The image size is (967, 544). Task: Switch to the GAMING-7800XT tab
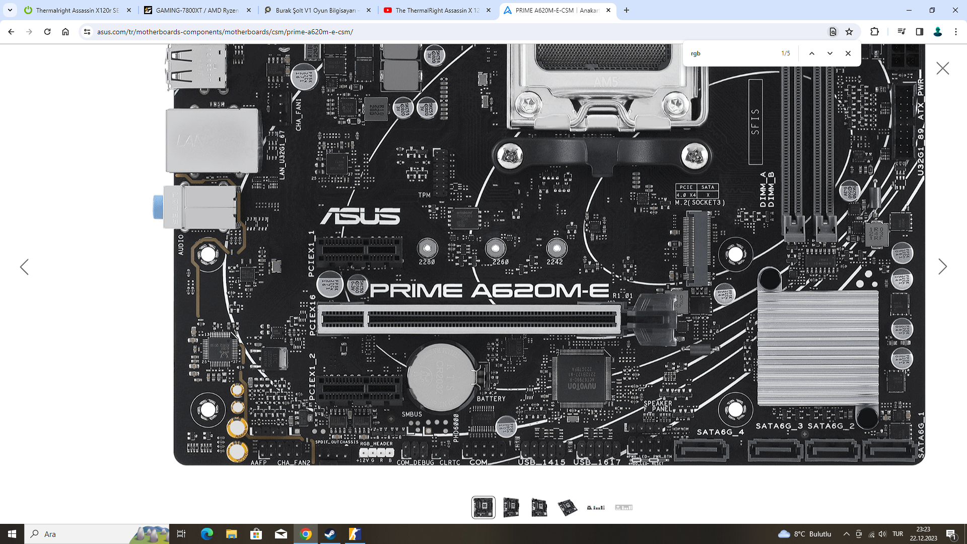click(196, 10)
